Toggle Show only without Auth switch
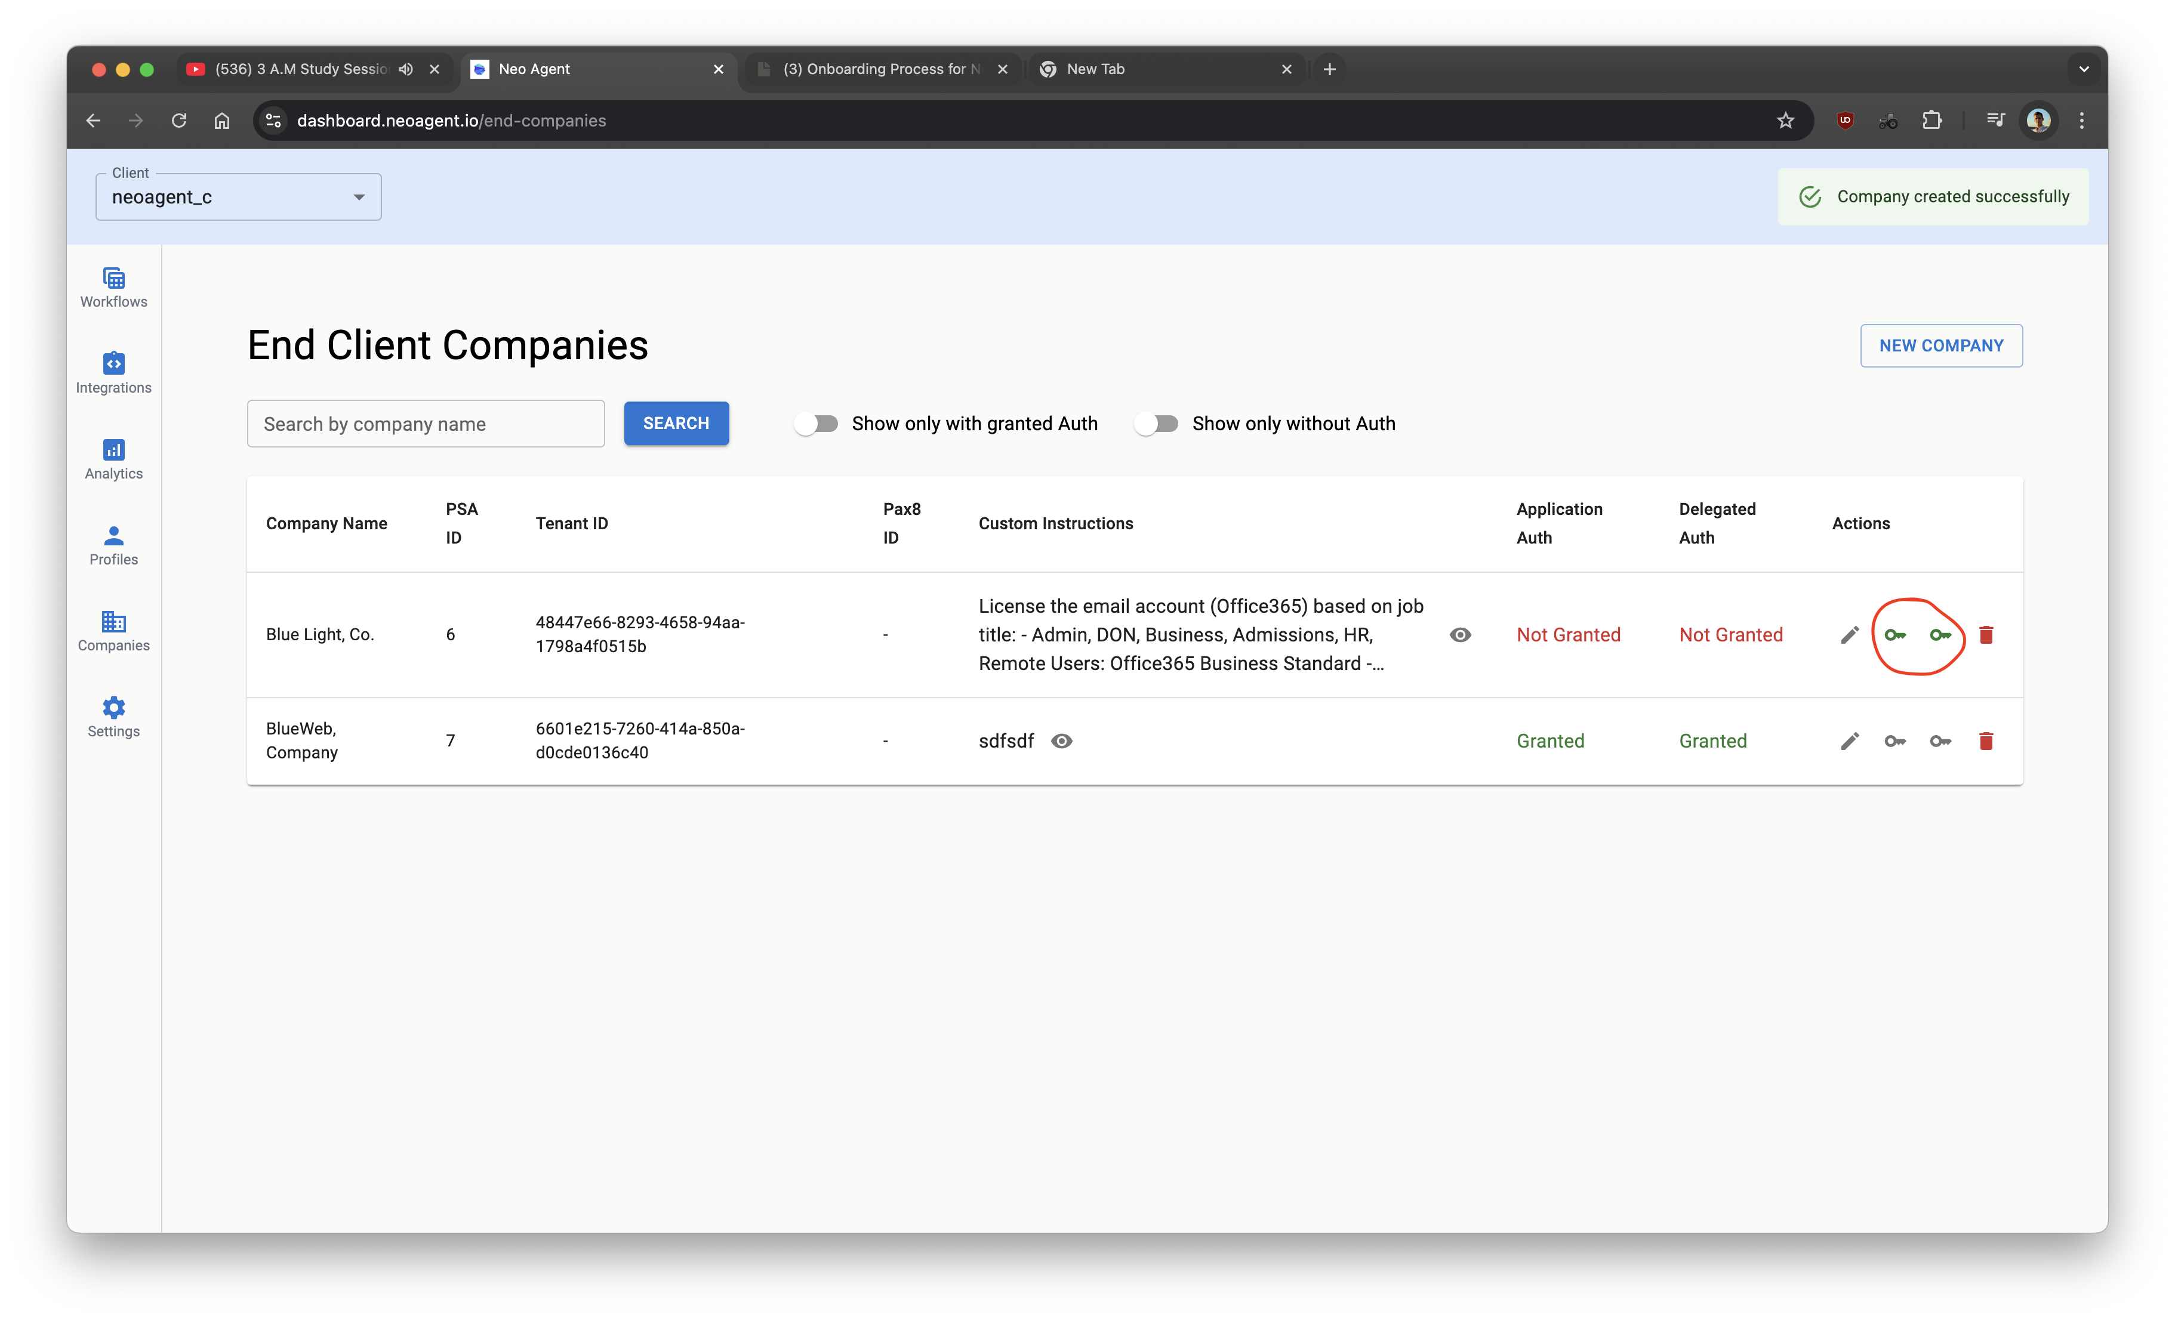 [1156, 424]
